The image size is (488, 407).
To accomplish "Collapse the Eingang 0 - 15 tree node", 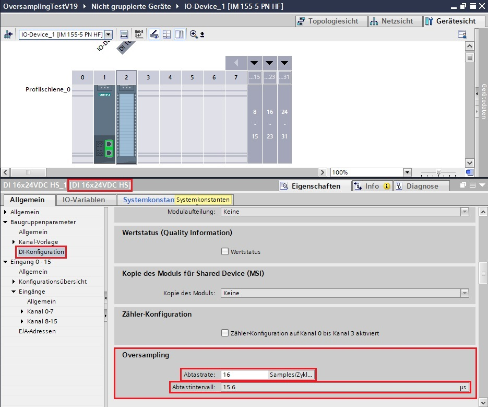I will [x=5, y=262].
